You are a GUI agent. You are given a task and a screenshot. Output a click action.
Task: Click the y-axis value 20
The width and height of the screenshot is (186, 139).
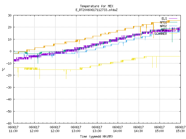tap(10, 27)
